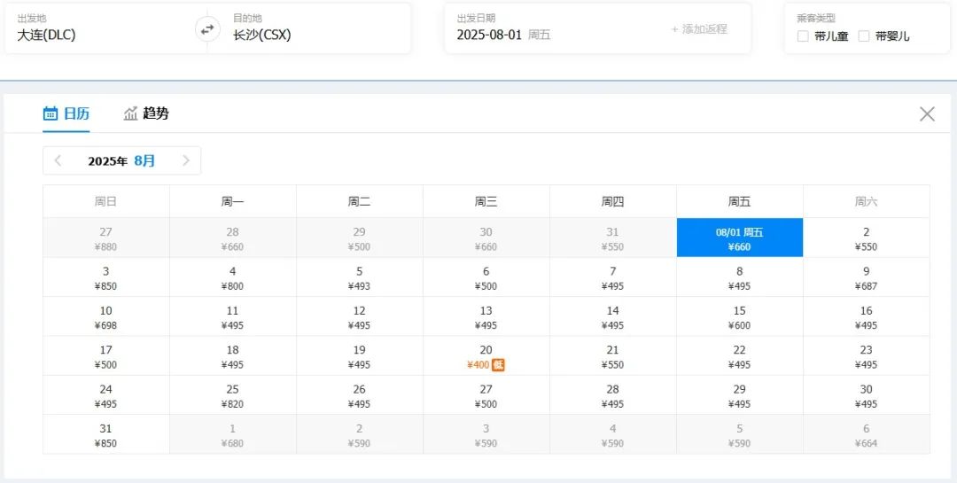Select August 15 priced ¥600
This screenshot has height=483, width=957.
click(740, 316)
